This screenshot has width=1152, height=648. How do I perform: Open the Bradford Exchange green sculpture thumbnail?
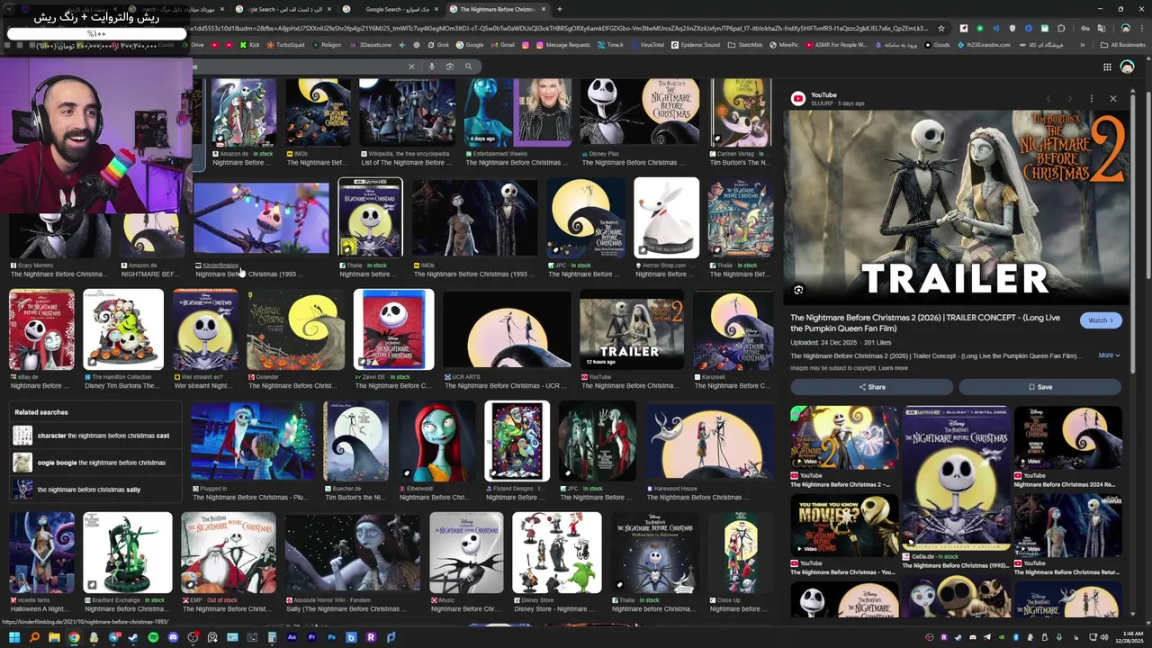tap(127, 553)
